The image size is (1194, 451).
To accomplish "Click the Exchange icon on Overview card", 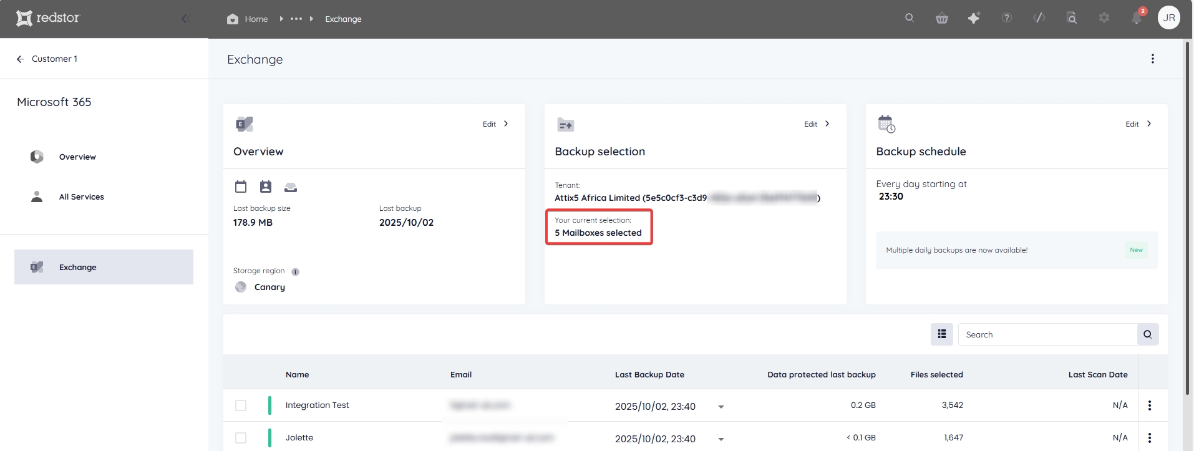I will pyautogui.click(x=245, y=124).
